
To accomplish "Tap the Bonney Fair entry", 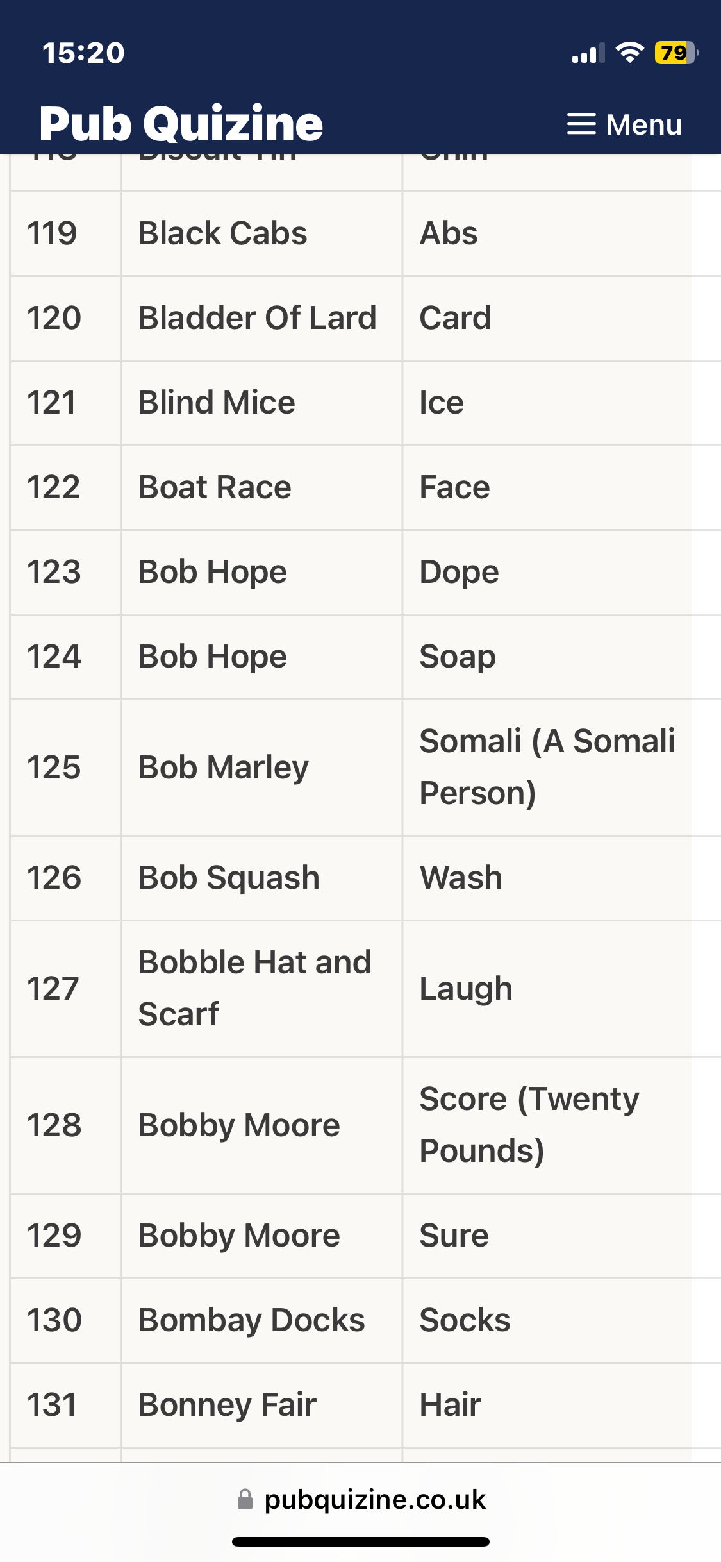I will [228, 1405].
